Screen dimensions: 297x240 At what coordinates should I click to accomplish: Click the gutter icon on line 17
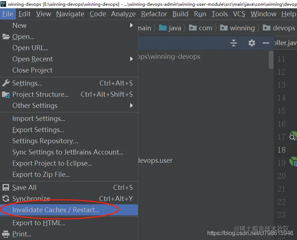293,136
